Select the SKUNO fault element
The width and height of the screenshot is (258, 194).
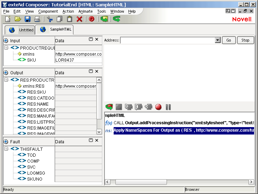pos(35,179)
